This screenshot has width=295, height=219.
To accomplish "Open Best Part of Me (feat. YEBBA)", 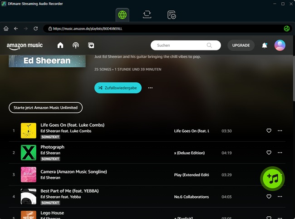I will (69, 191).
